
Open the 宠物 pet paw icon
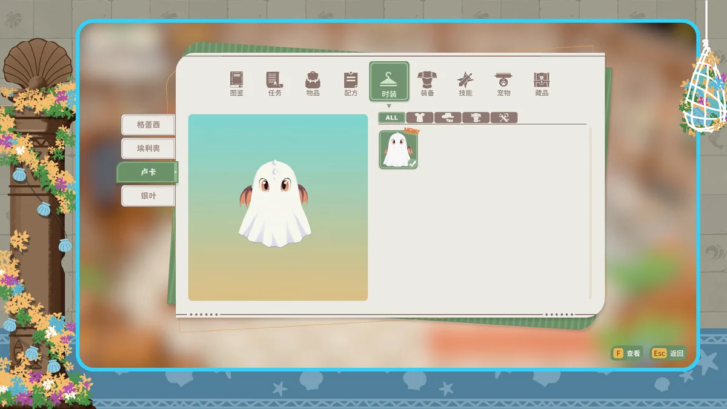point(503,83)
